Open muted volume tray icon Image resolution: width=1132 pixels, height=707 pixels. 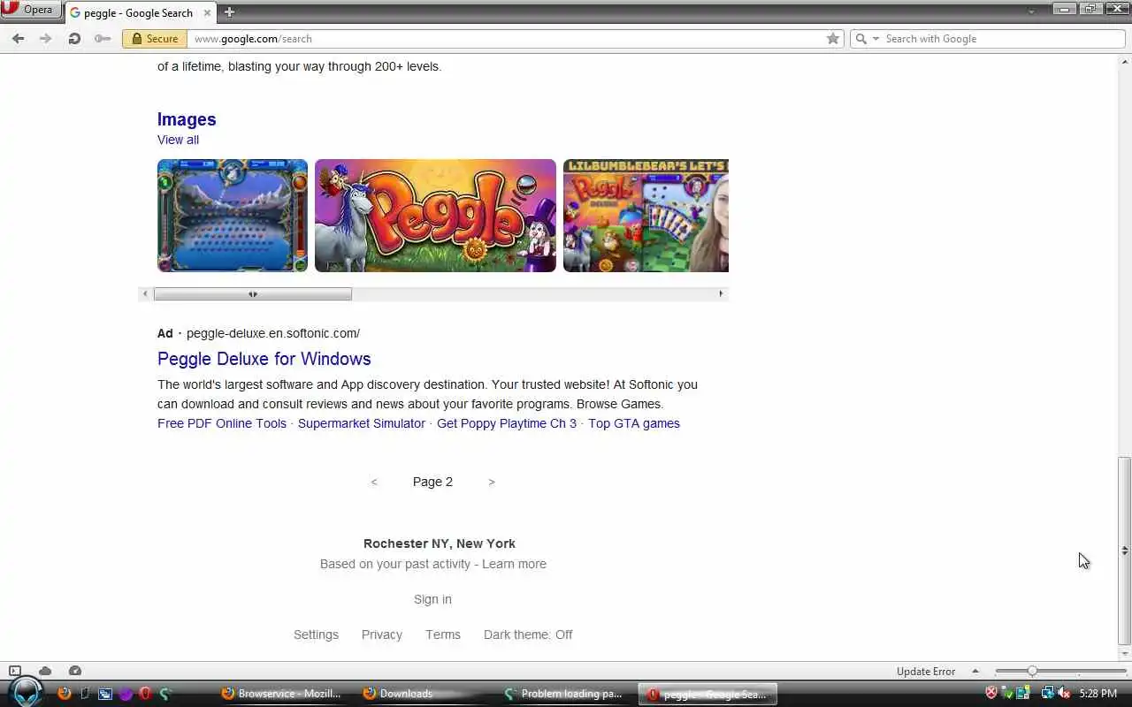pyautogui.click(x=1064, y=694)
